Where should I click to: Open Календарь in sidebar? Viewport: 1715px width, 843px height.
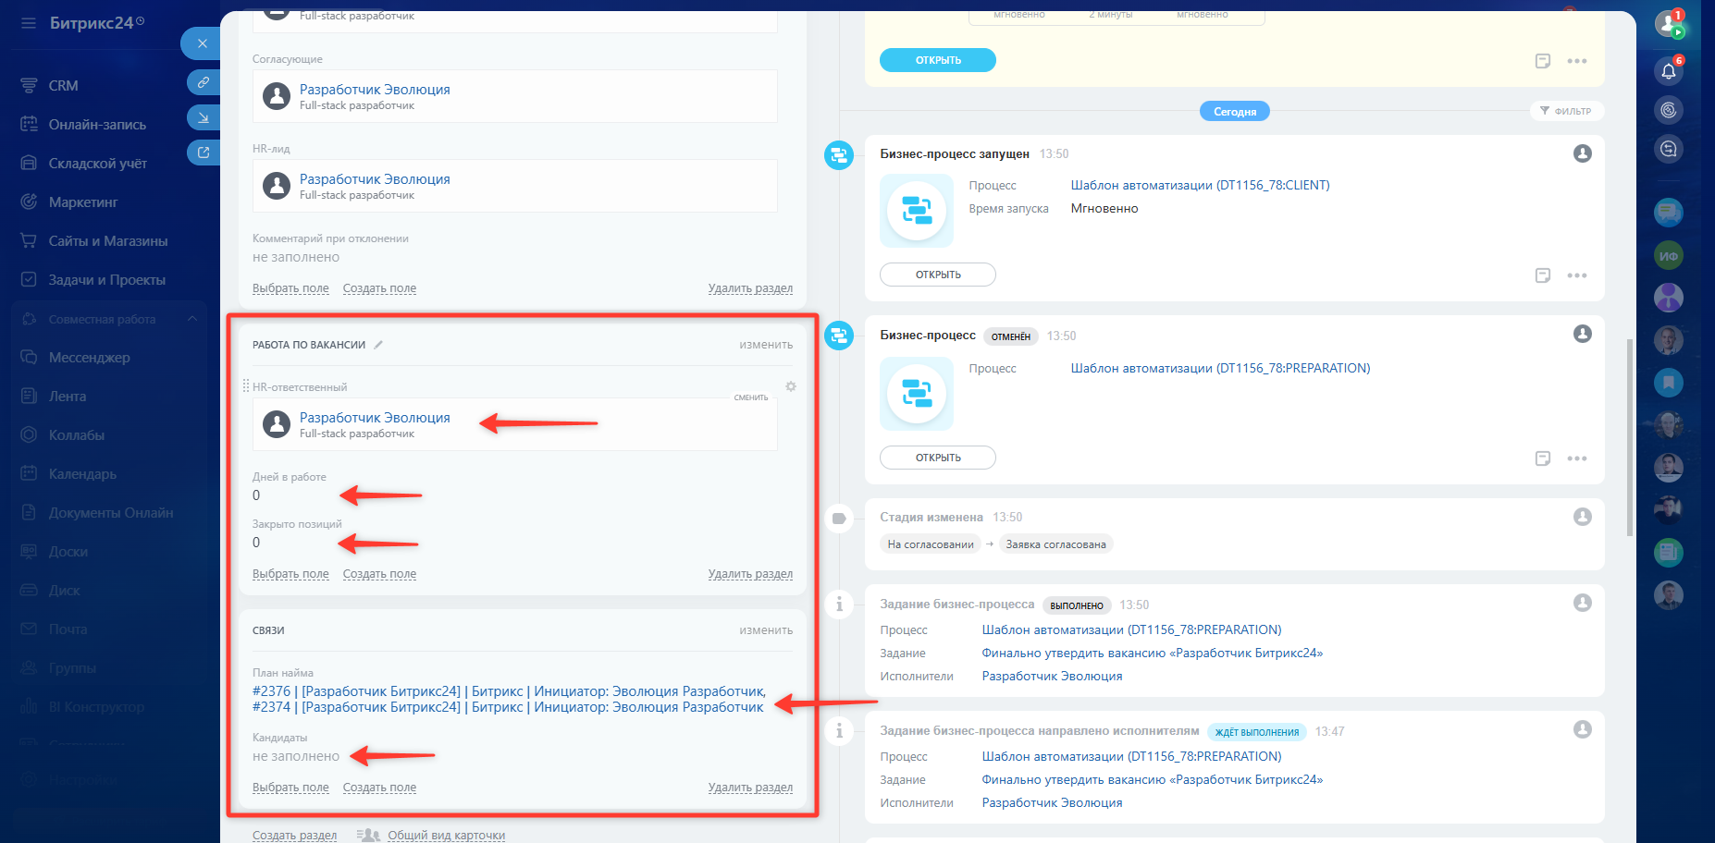pyautogui.click(x=82, y=474)
